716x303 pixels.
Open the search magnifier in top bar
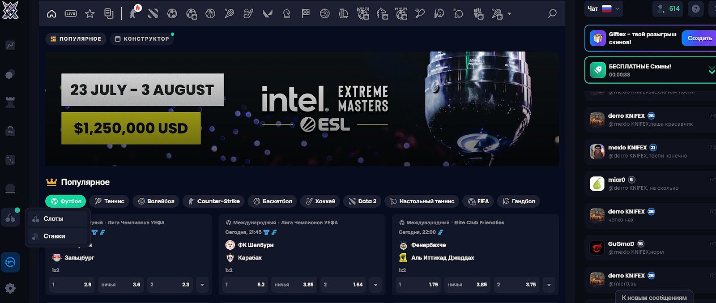(553, 13)
